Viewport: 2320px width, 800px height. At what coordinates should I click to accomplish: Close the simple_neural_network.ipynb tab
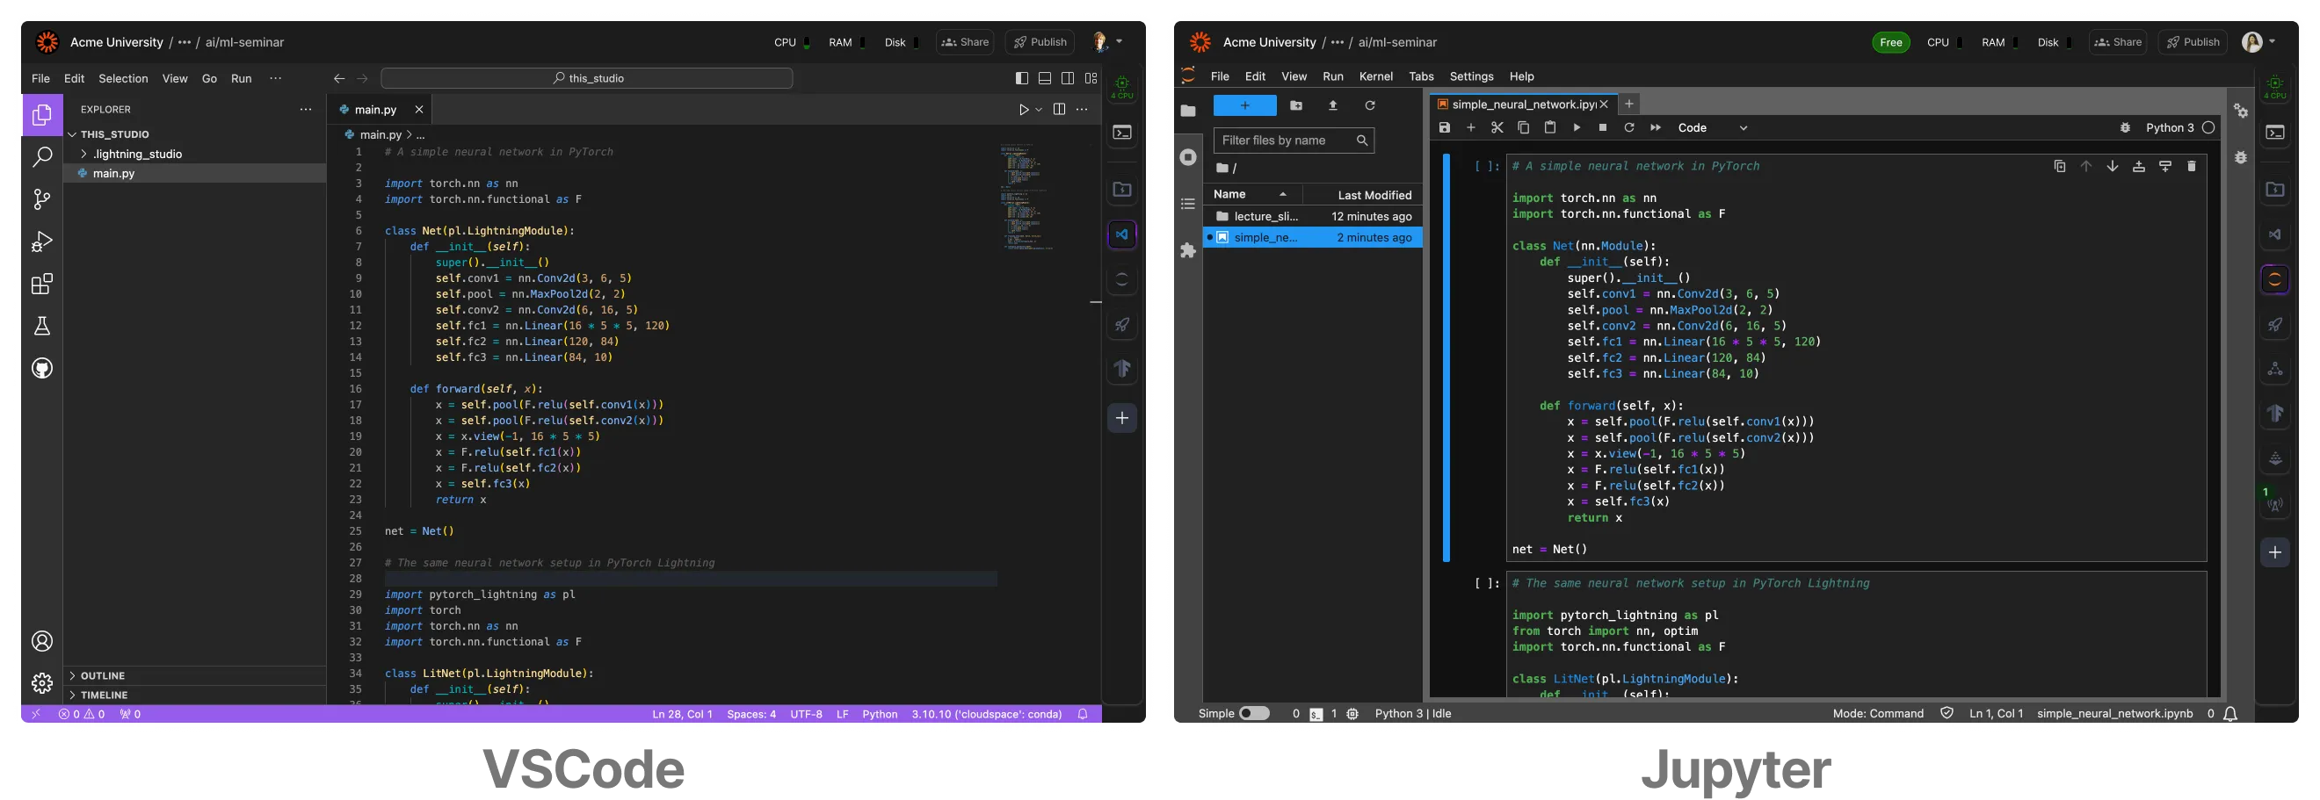click(x=1603, y=105)
